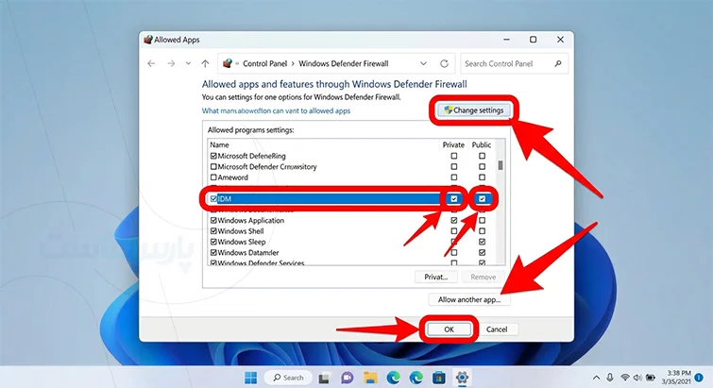Viewport: 713px width, 388px height.
Task: Toggle the IDM Private checkbox
Action: coord(454,199)
